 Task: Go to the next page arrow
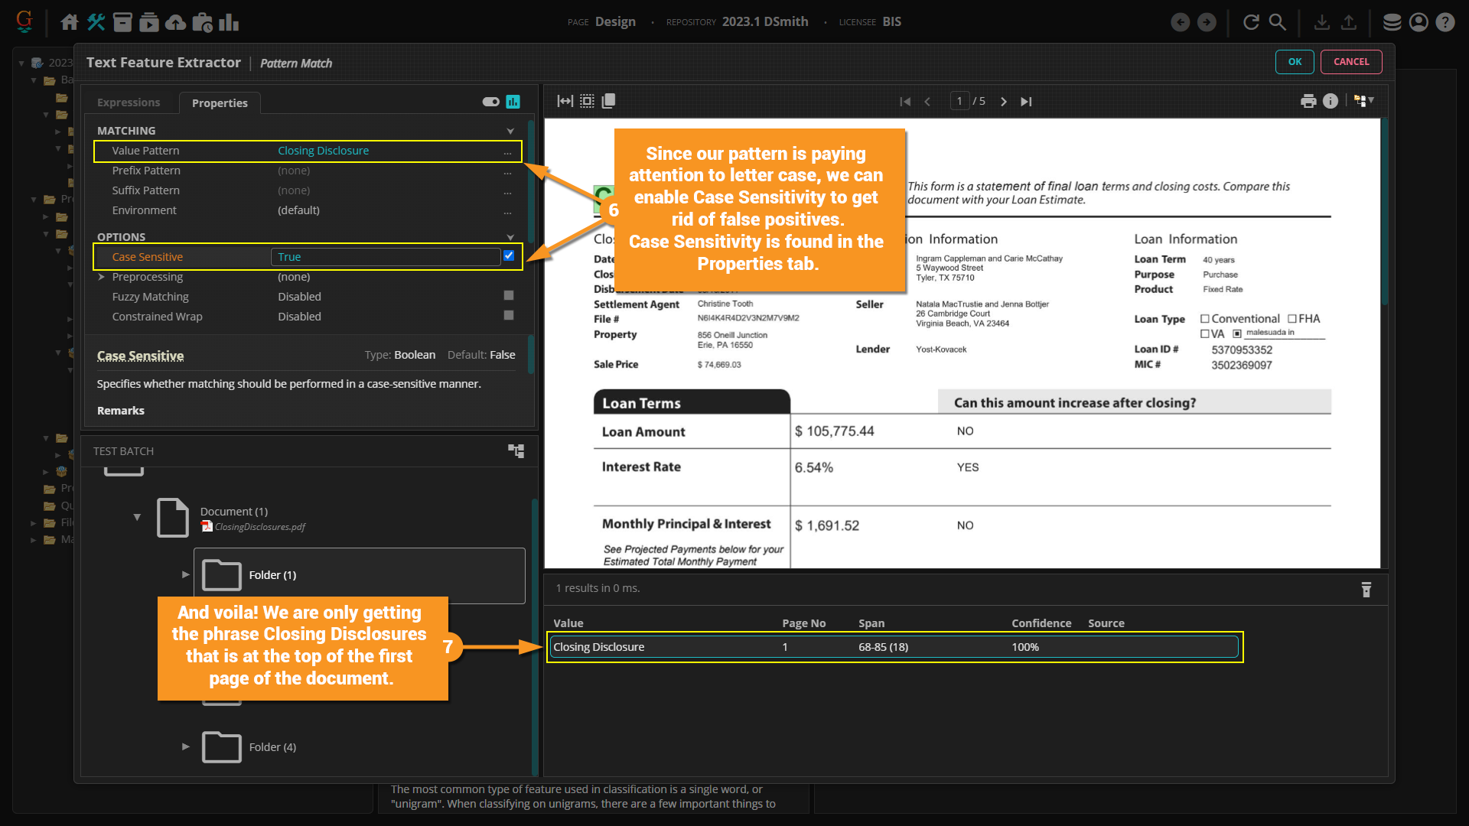[1004, 102]
